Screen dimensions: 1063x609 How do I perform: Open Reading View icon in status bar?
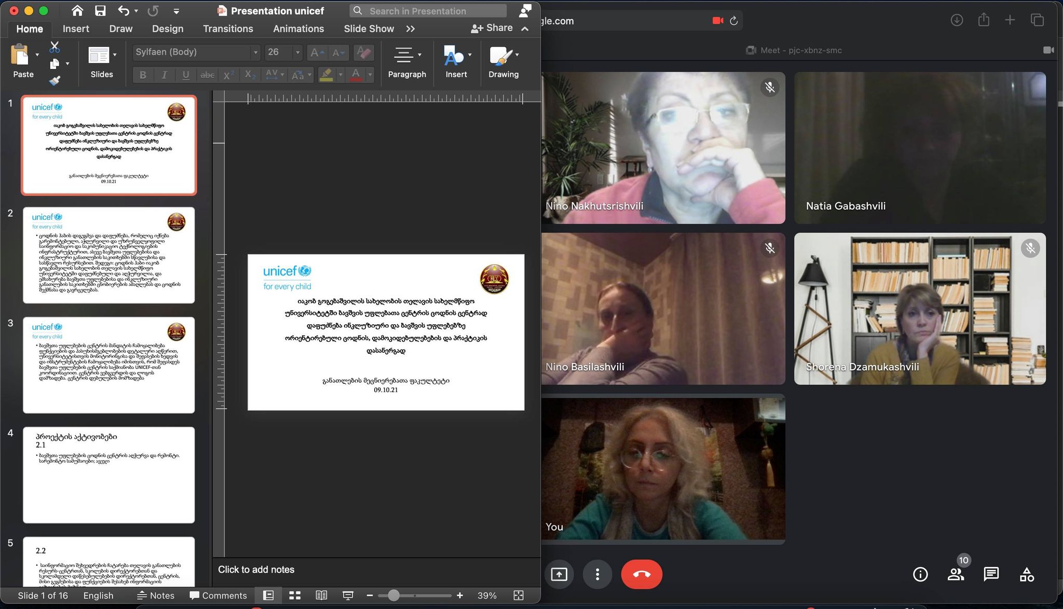(321, 596)
